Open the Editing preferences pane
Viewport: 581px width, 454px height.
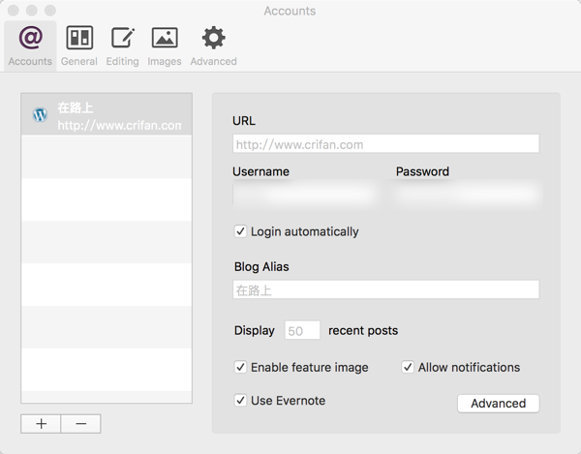122,45
